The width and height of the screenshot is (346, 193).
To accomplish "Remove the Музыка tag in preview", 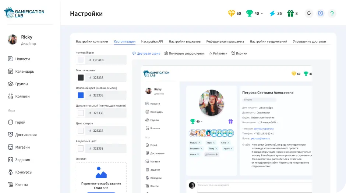I will pos(200,143).
